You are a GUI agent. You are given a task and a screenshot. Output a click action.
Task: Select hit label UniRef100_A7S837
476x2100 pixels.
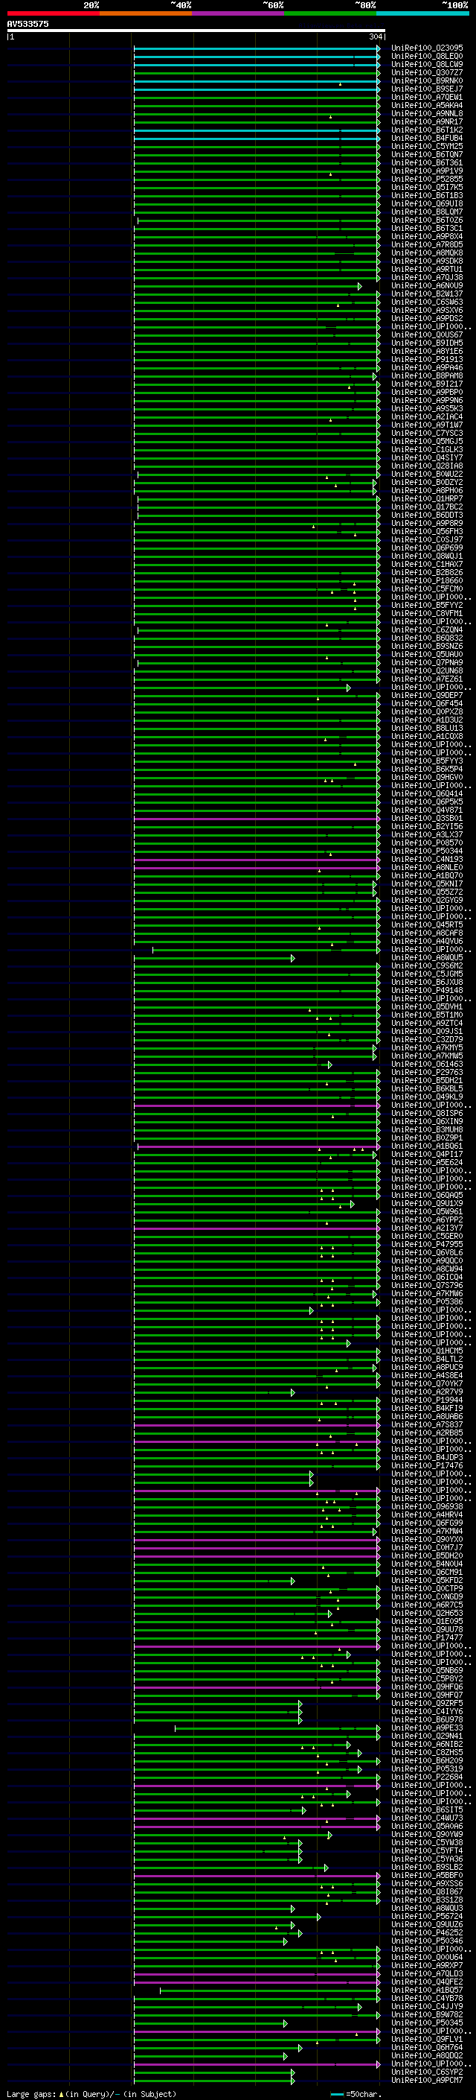pyautogui.click(x=426, y=1425)
